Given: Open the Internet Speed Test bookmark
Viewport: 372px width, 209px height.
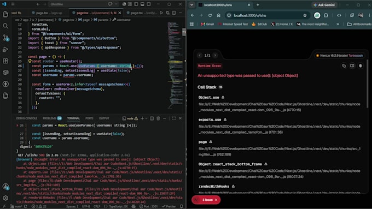Looking at the screenshot, I should (x=233, y=24).
